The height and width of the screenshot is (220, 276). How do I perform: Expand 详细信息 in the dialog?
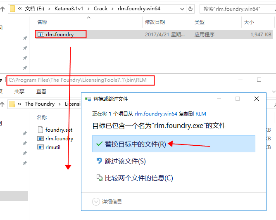pos(107,202)
